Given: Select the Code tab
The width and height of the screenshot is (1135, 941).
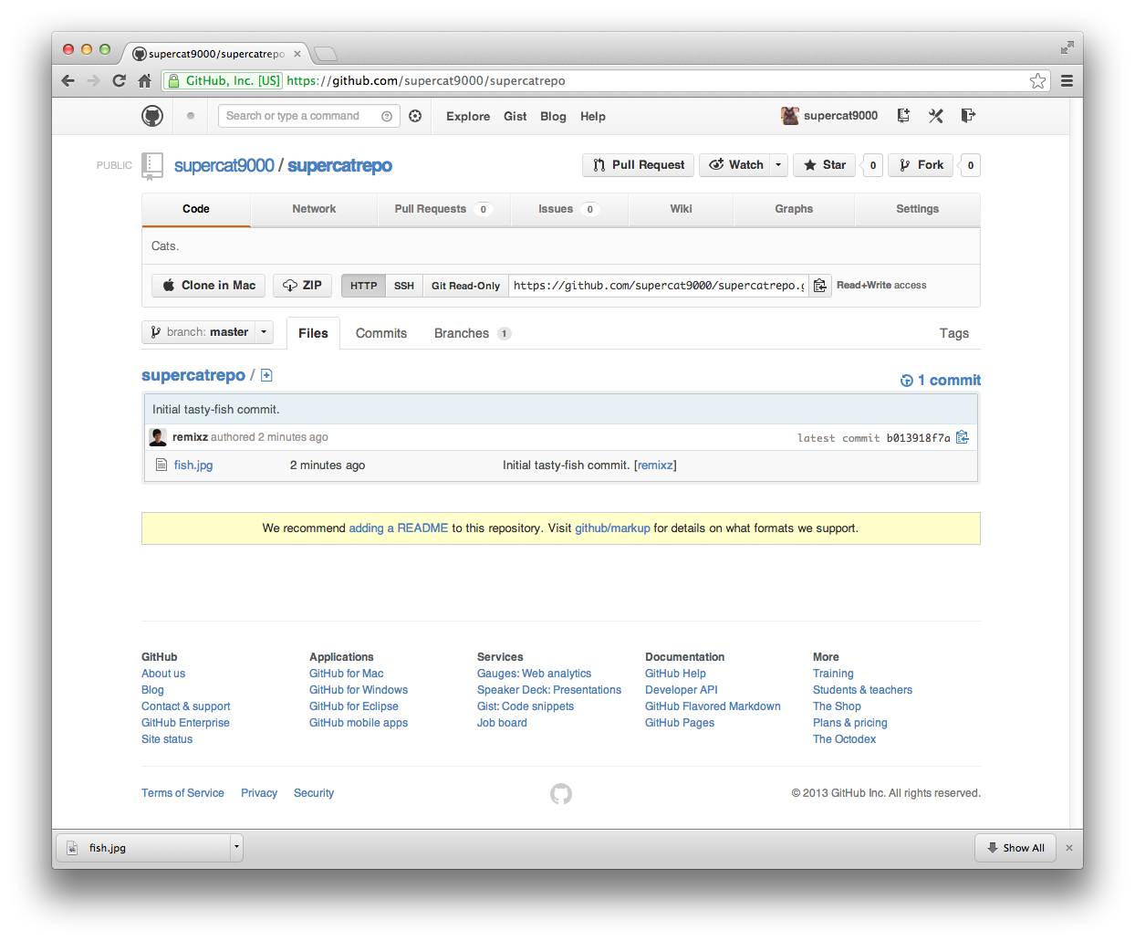Looking at the screenshot, I should click(x=196, y=209).
